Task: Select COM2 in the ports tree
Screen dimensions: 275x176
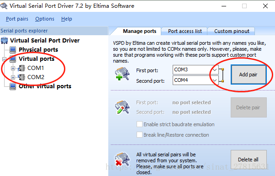Action: pyautogui.click(x=36, y=77)
